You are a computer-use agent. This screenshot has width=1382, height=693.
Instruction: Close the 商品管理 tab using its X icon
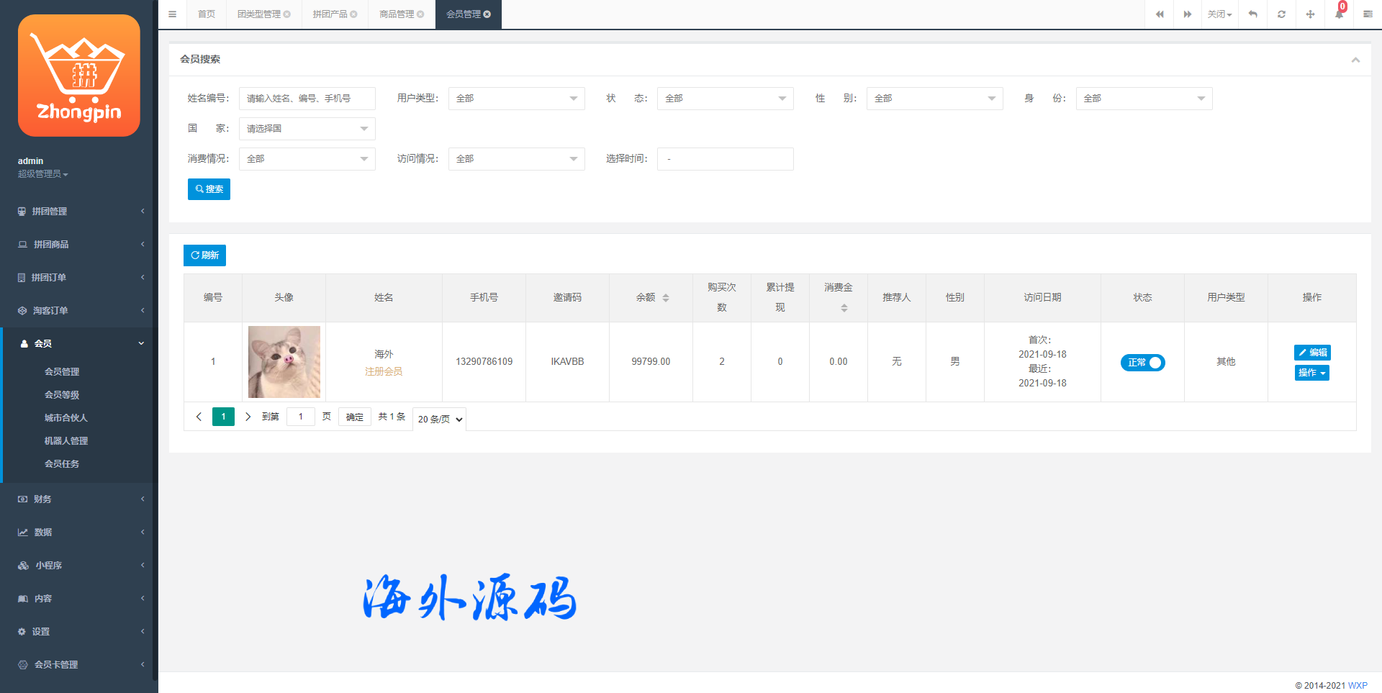[420, 14]
